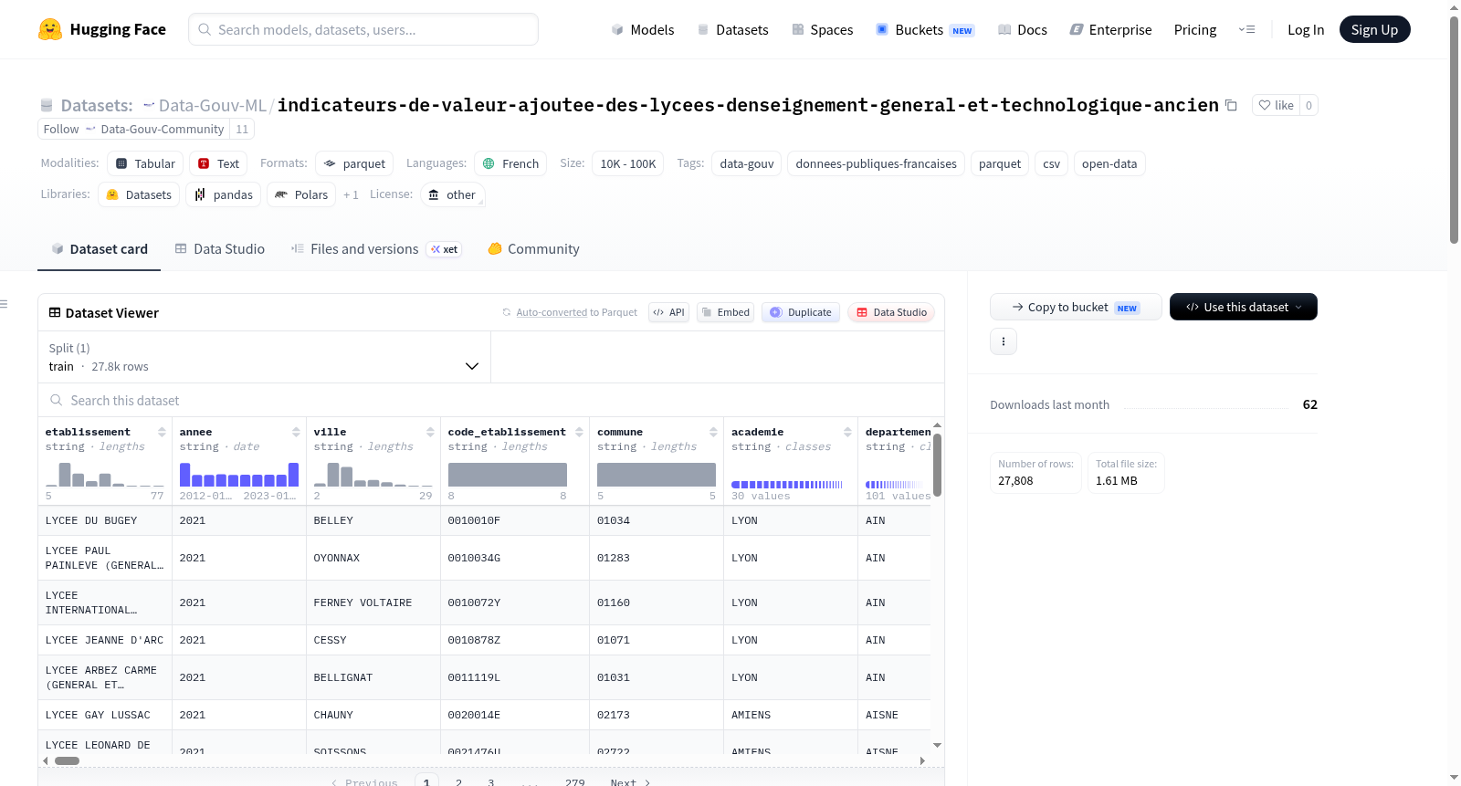
Task: Click the table's horizontal scrollbar thumb
Action: pos(67,760)
